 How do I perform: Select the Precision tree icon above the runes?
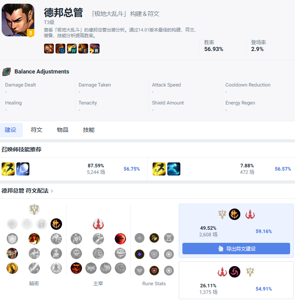tap(34, 209)
